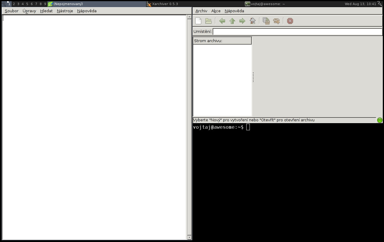Screen dimensions: 384x242
Task: Click the red Stop icon in Xarchiver
Action: pos(290,21)
